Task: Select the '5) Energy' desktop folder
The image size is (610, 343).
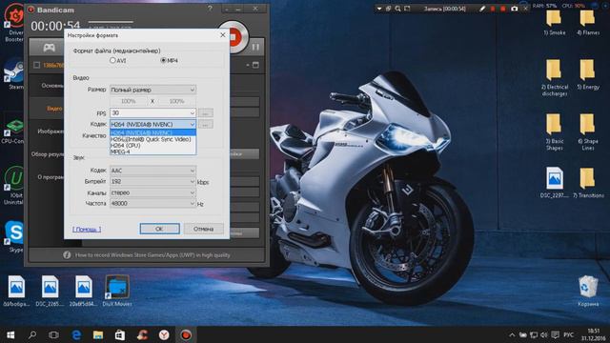Action: click(x=588, y=74)
